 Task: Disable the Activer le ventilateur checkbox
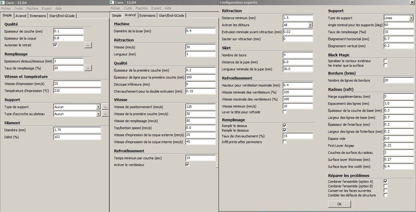(x=187, y=165)
